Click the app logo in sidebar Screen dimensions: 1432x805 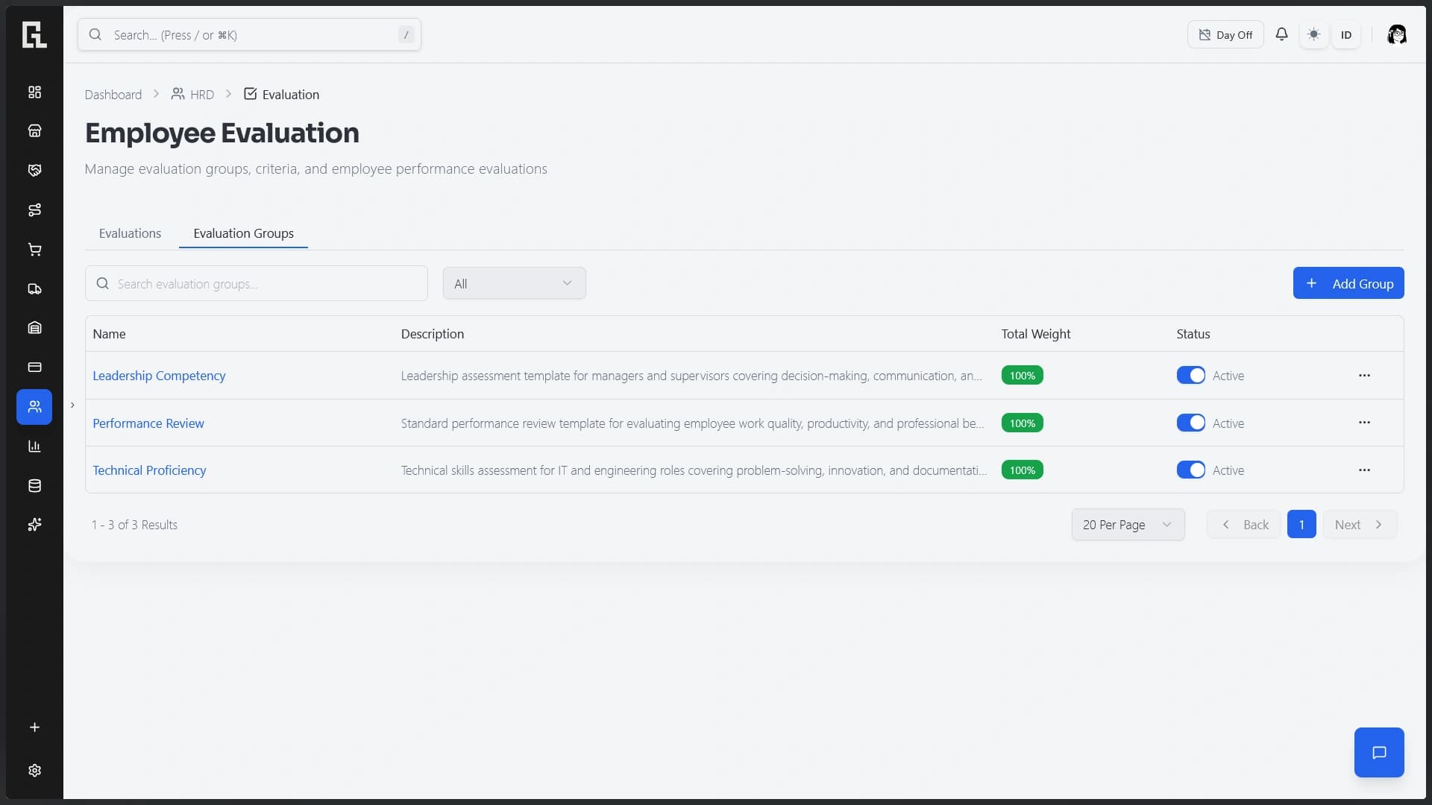coord(34,34)
